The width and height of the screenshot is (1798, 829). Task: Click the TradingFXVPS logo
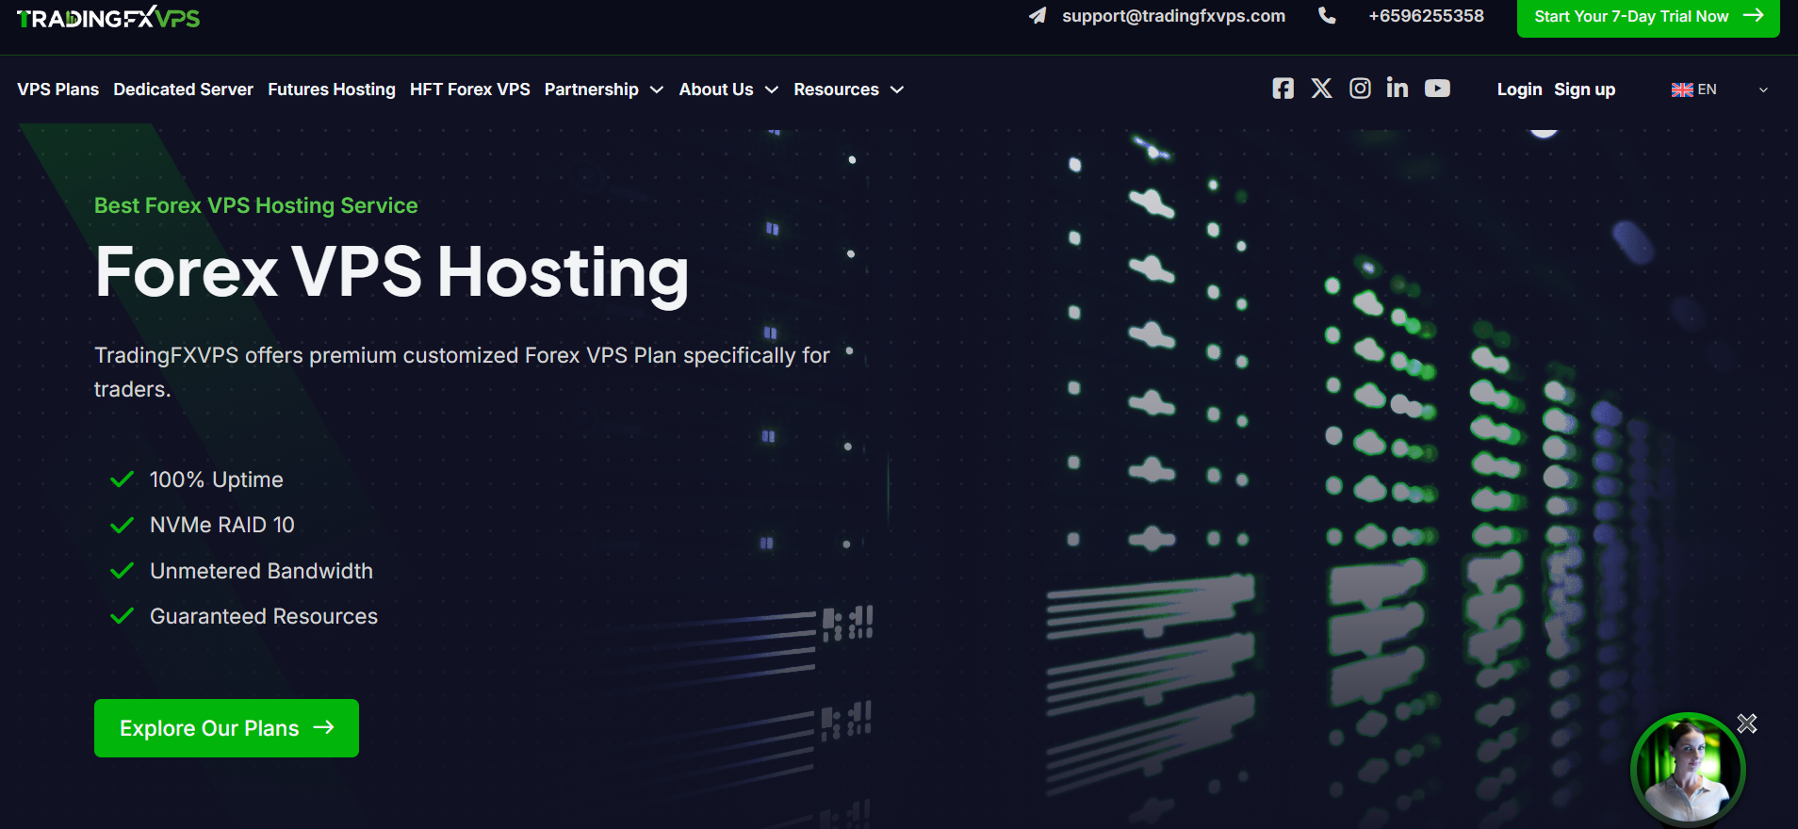tap(108, 18)
